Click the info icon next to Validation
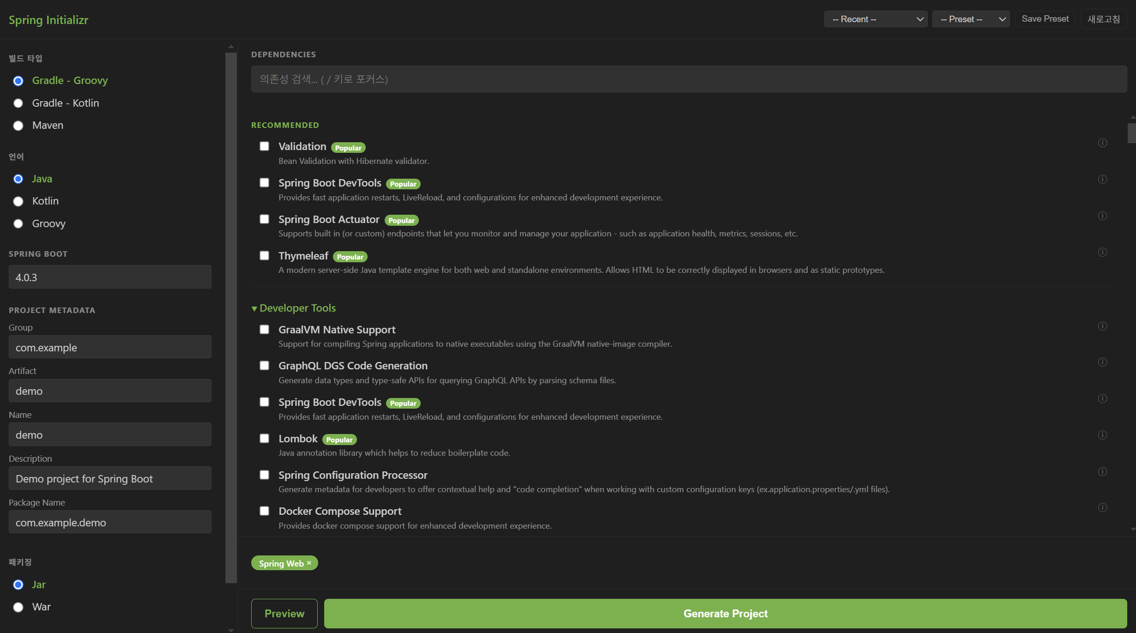The height and width of the screenshot is (633, 1136). click(1102, 143)
